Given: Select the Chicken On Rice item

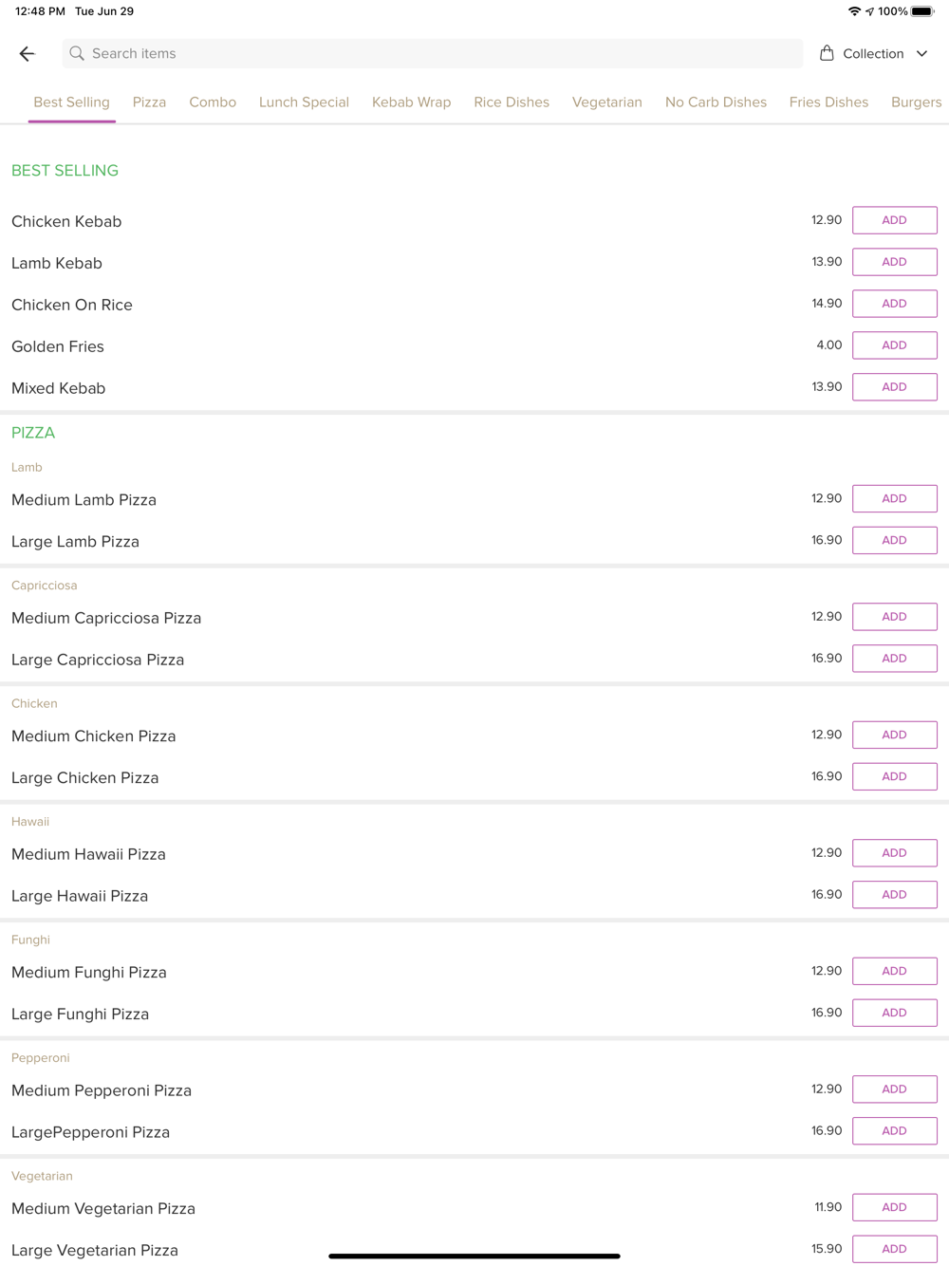Looking at the screenshot, I should (72, 305).
